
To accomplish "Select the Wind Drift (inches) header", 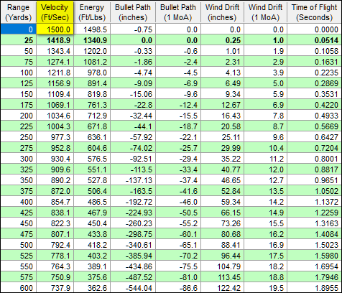I will coord(222,12).
